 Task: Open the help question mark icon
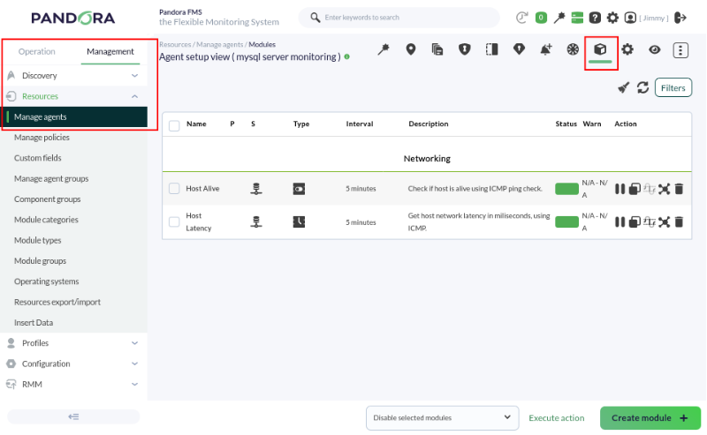coord(595,18)
